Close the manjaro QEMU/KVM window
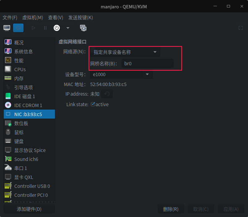Screen dimensions: 248x217 point(242,6)
